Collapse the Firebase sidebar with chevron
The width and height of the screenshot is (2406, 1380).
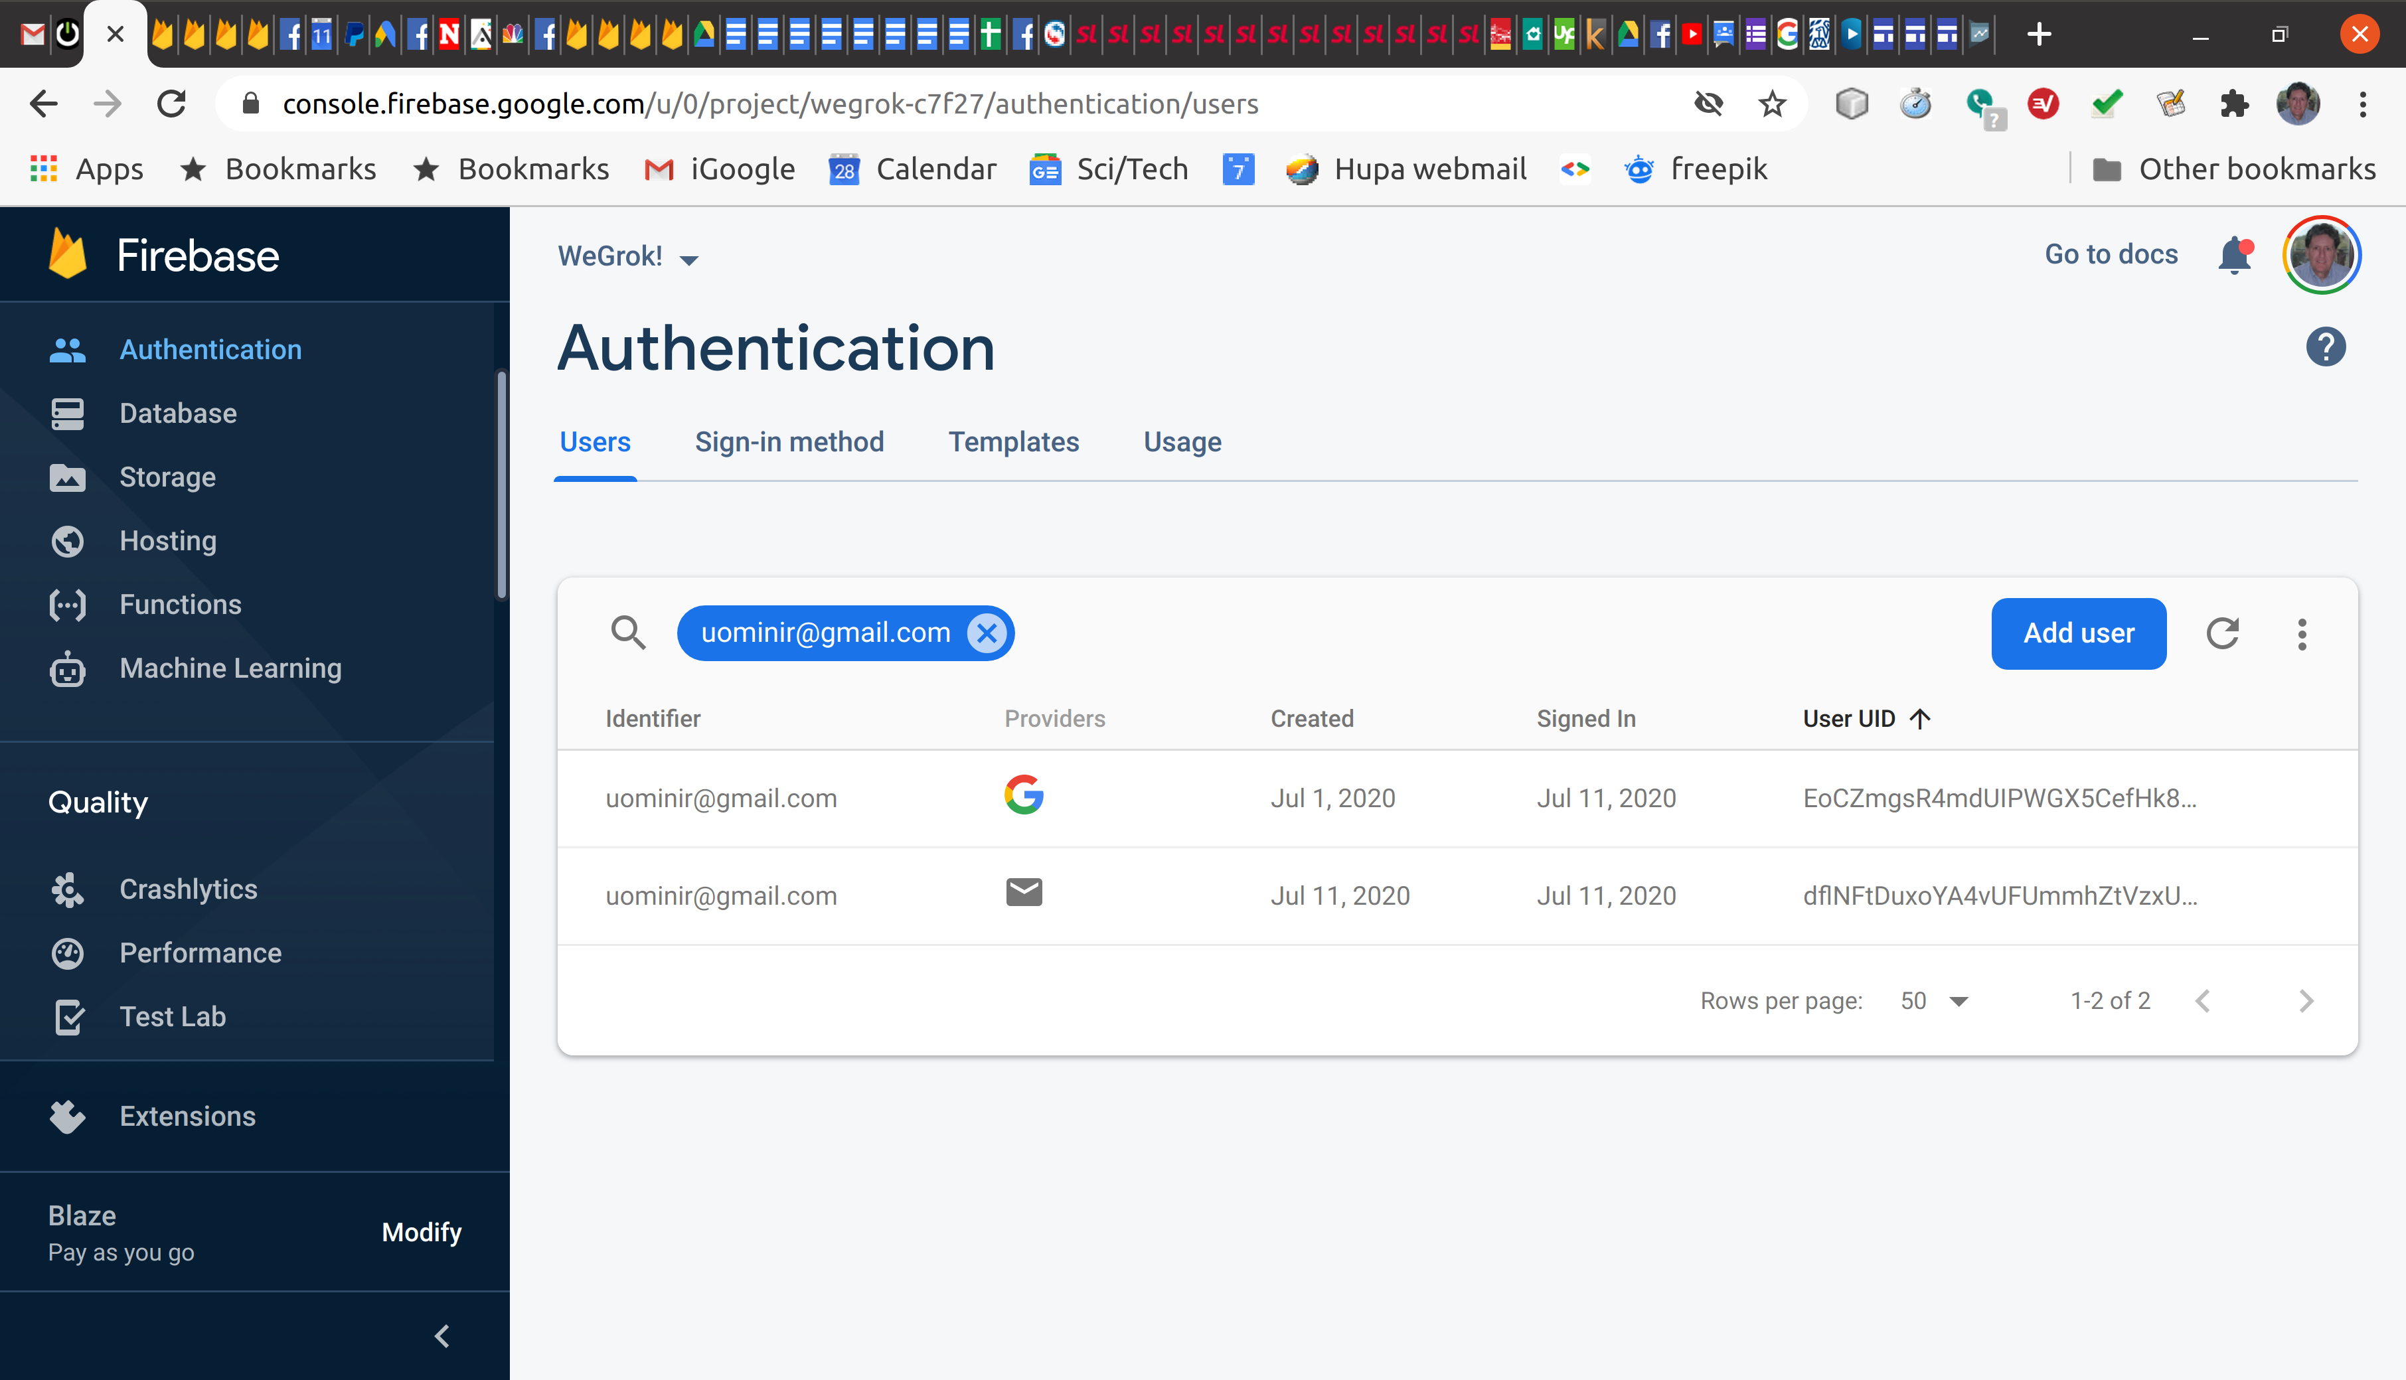coord(441,1336)
